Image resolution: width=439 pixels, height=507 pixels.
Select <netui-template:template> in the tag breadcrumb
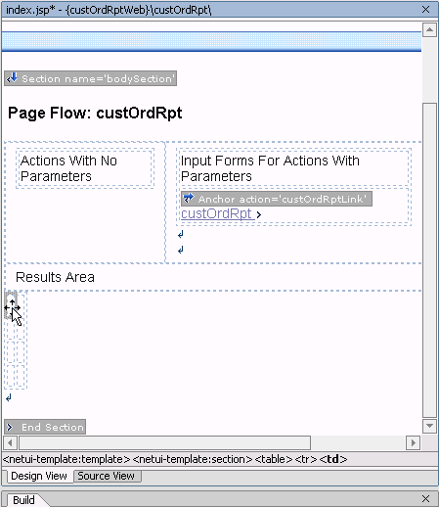click(66, 459)
